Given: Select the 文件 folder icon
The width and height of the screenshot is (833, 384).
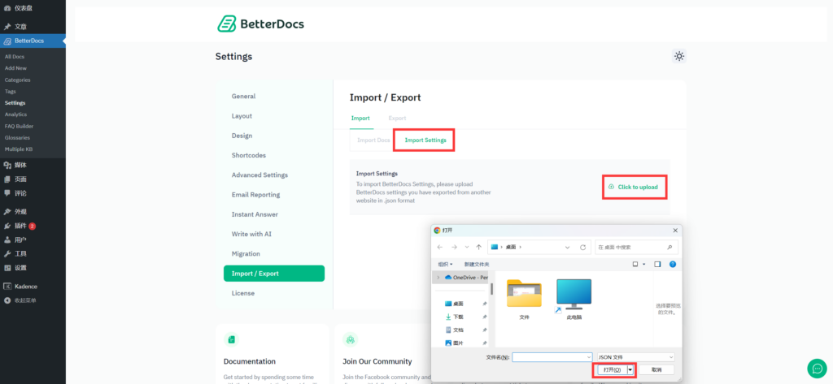Looking at the screenshot, I should coord(524,293).
